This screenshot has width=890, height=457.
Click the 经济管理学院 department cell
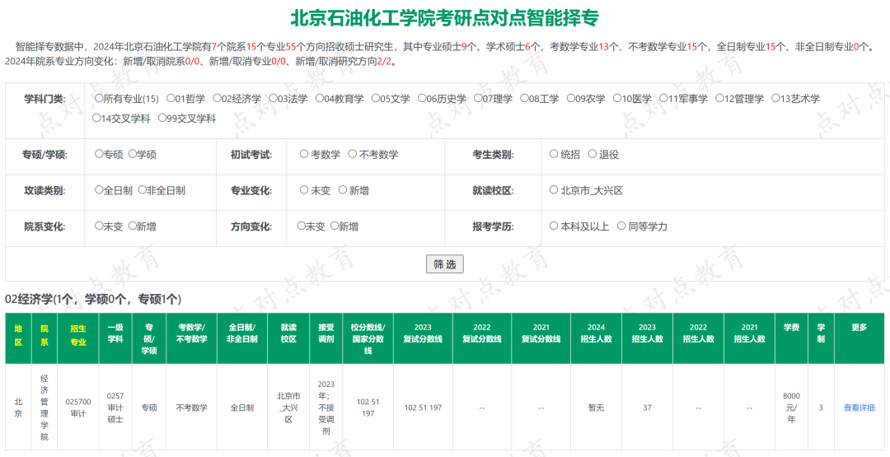pos(44,408)
